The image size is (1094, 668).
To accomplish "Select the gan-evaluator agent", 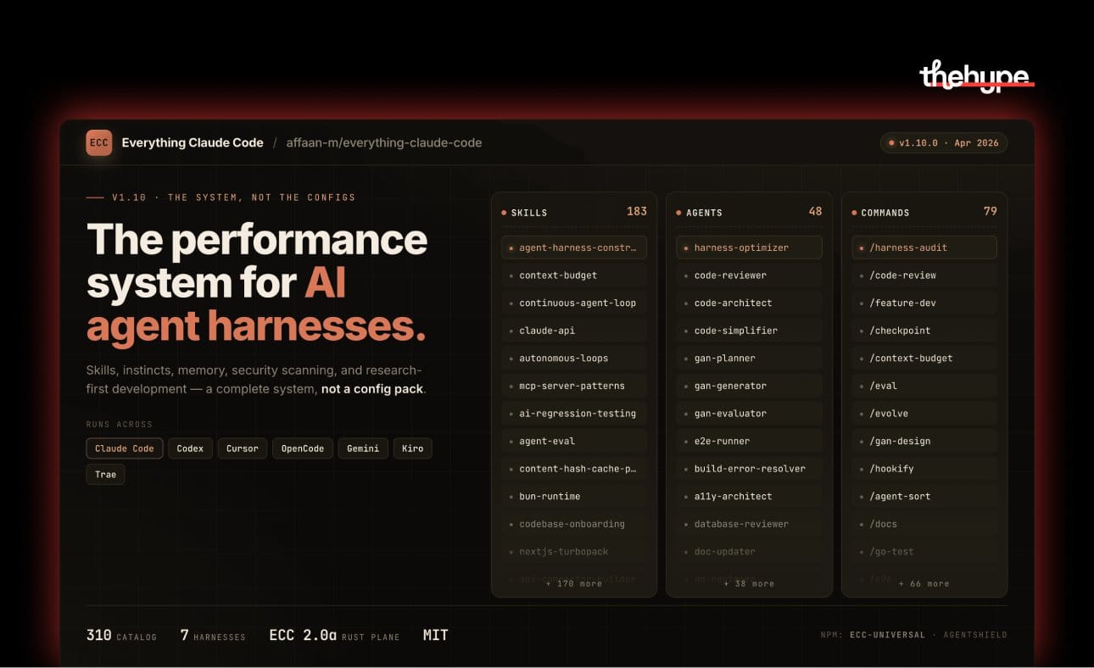I will pyautogui.click(x=749, y=414).
